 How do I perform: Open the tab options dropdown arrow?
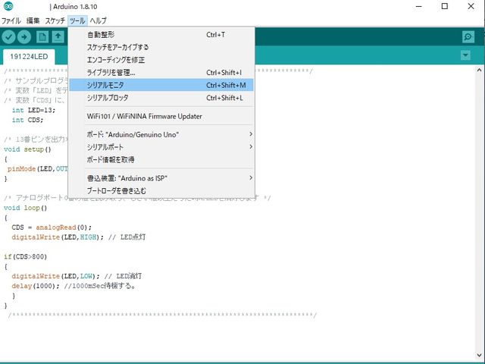point(465,55)
